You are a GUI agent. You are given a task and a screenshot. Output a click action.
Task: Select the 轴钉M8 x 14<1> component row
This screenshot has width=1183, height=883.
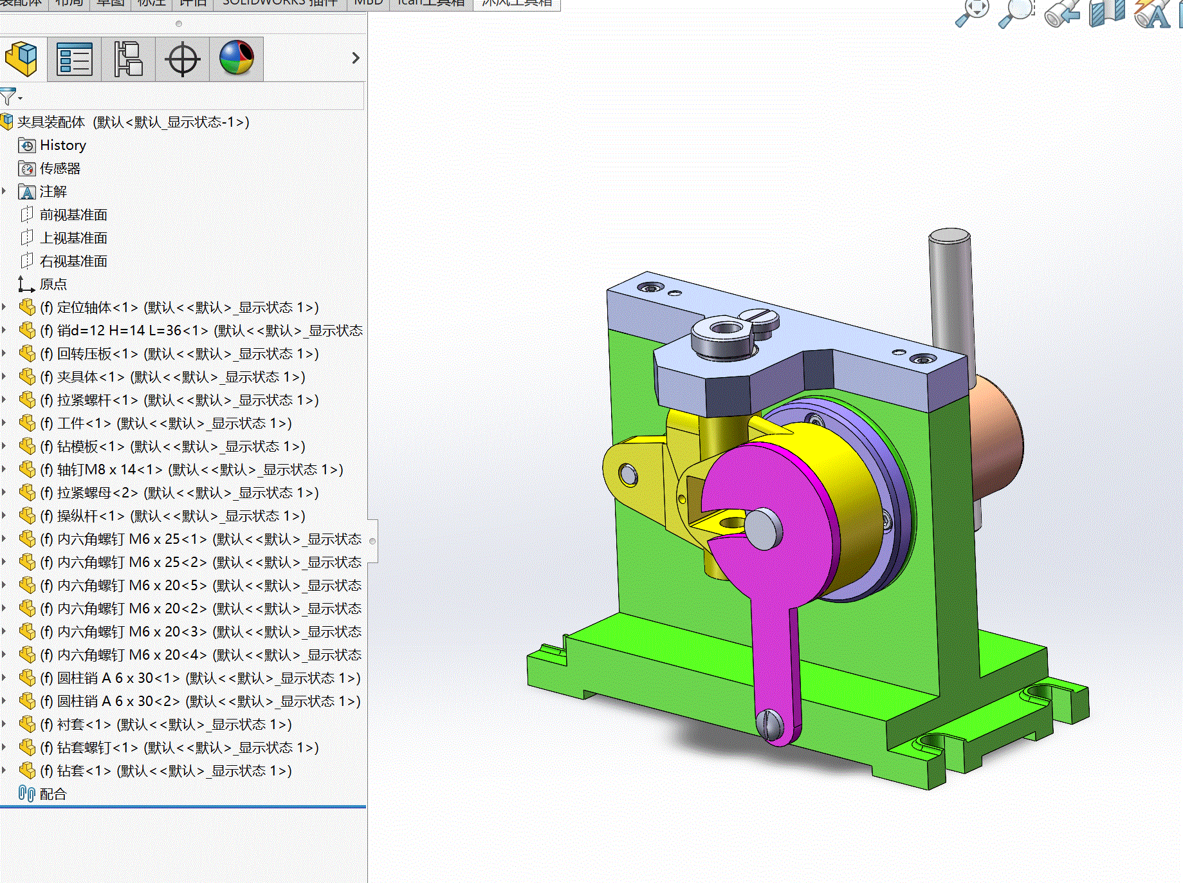pos(191,470)
